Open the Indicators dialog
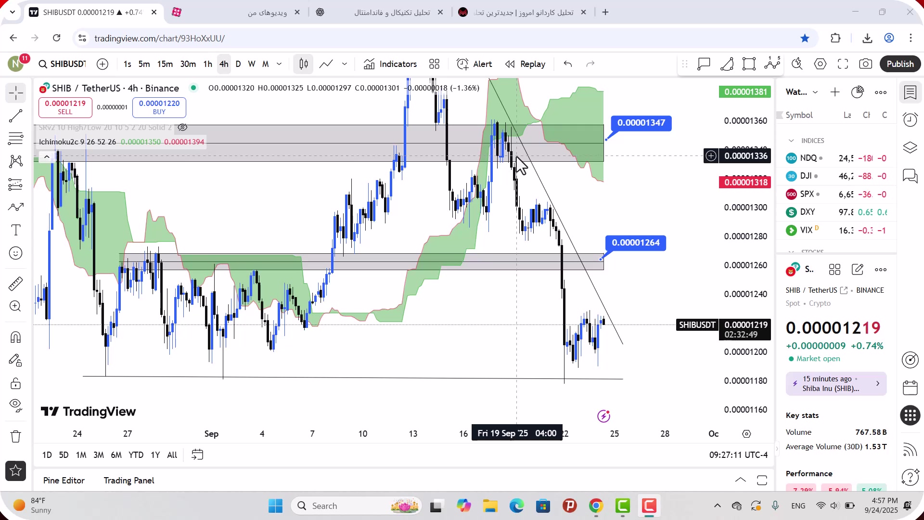The width and height of the screenshot is (924, 520). pos(390,64)
